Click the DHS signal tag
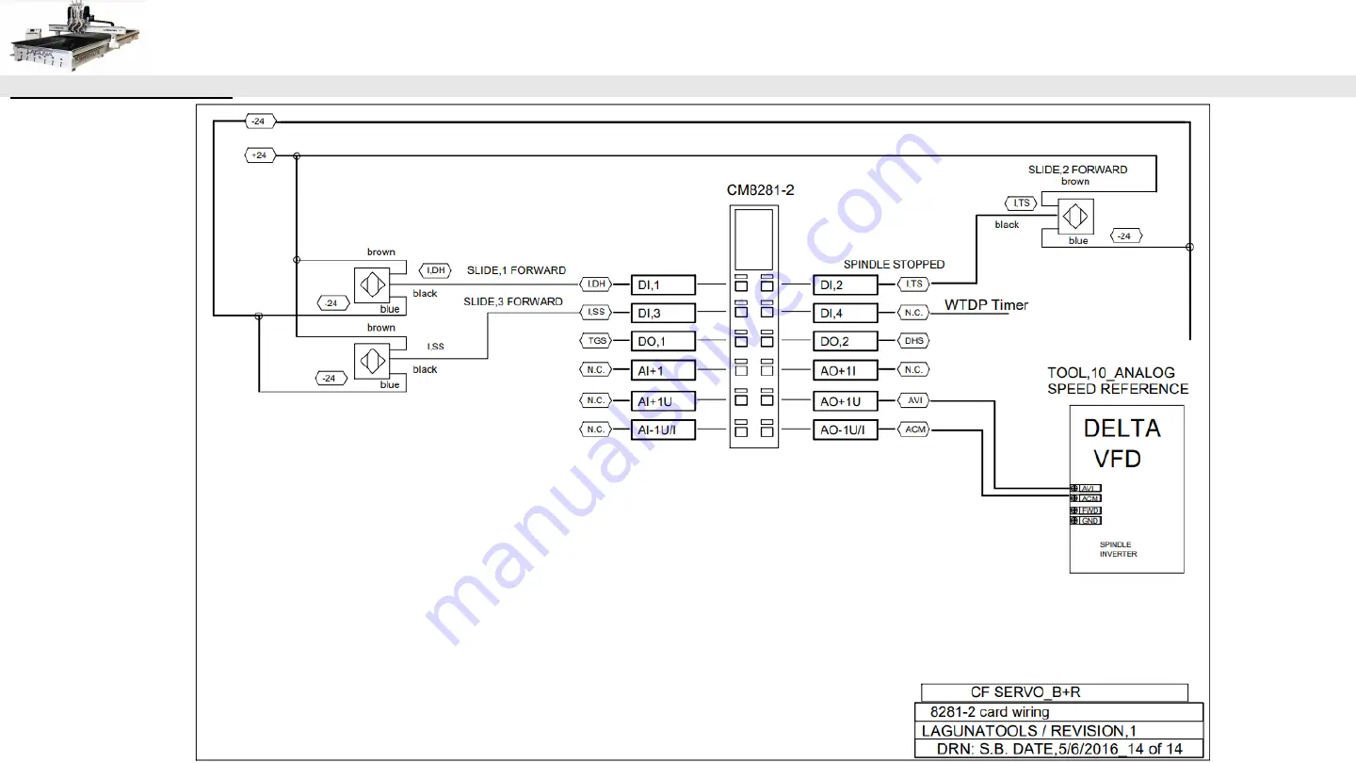The image size is (1356, 763). 913,341
